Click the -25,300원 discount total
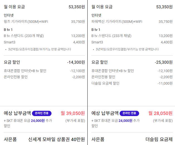This screenshot has height=145, width=175. 164,62
